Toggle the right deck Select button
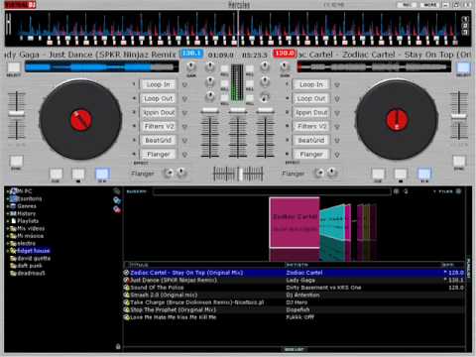This screenshot has height=357, width=476. click(463, 67)
